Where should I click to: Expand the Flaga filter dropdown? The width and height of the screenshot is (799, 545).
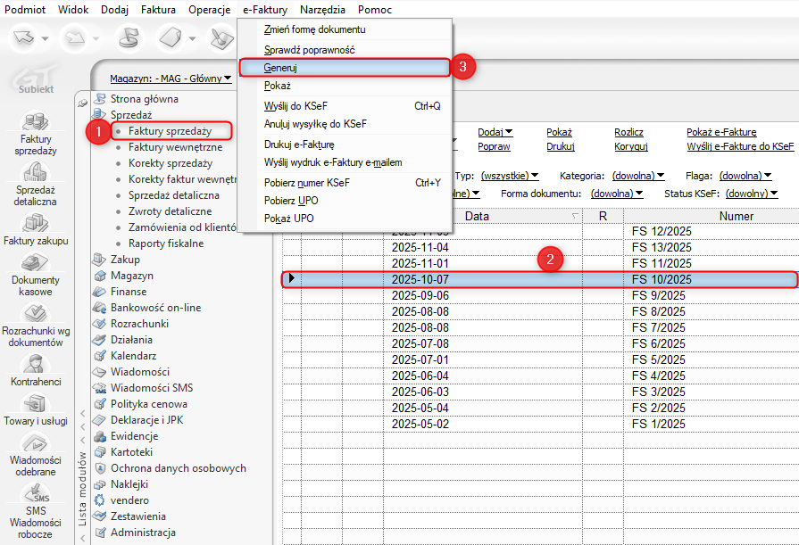[x=745, y=176]
